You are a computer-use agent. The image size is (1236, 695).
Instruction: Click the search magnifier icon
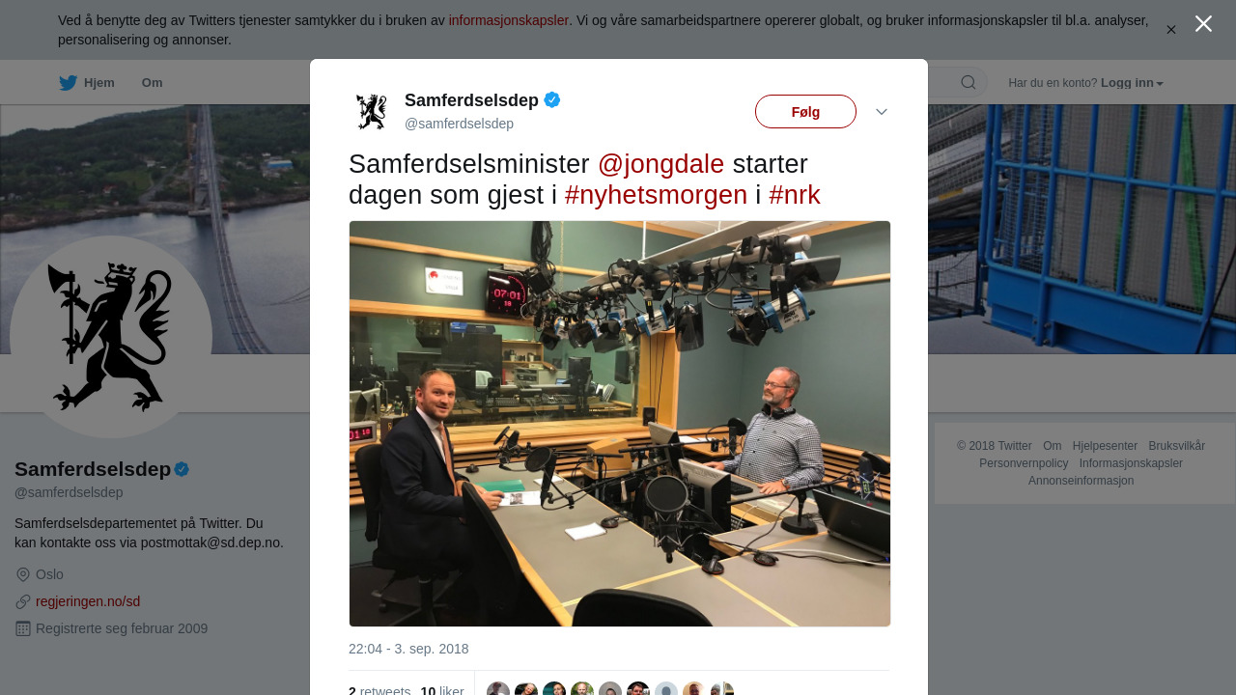(x=969, y=83)
